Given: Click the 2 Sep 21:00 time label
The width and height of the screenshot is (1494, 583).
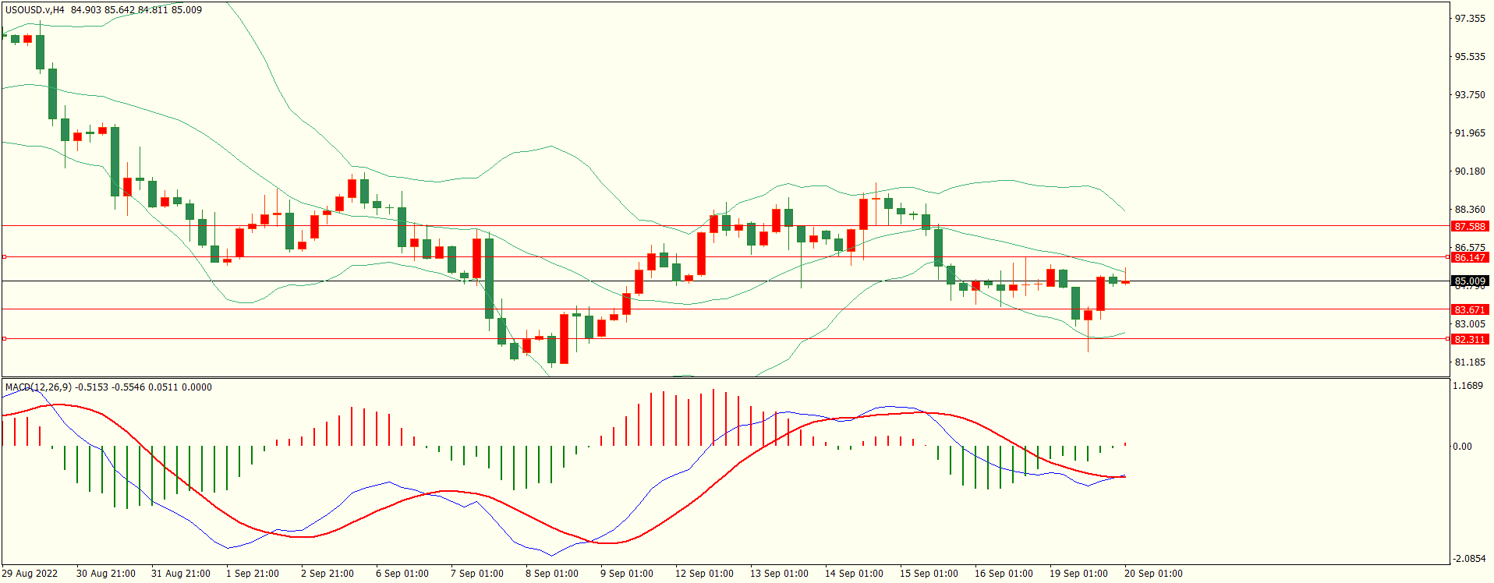Looking at the screenshot, I should 327,573.
